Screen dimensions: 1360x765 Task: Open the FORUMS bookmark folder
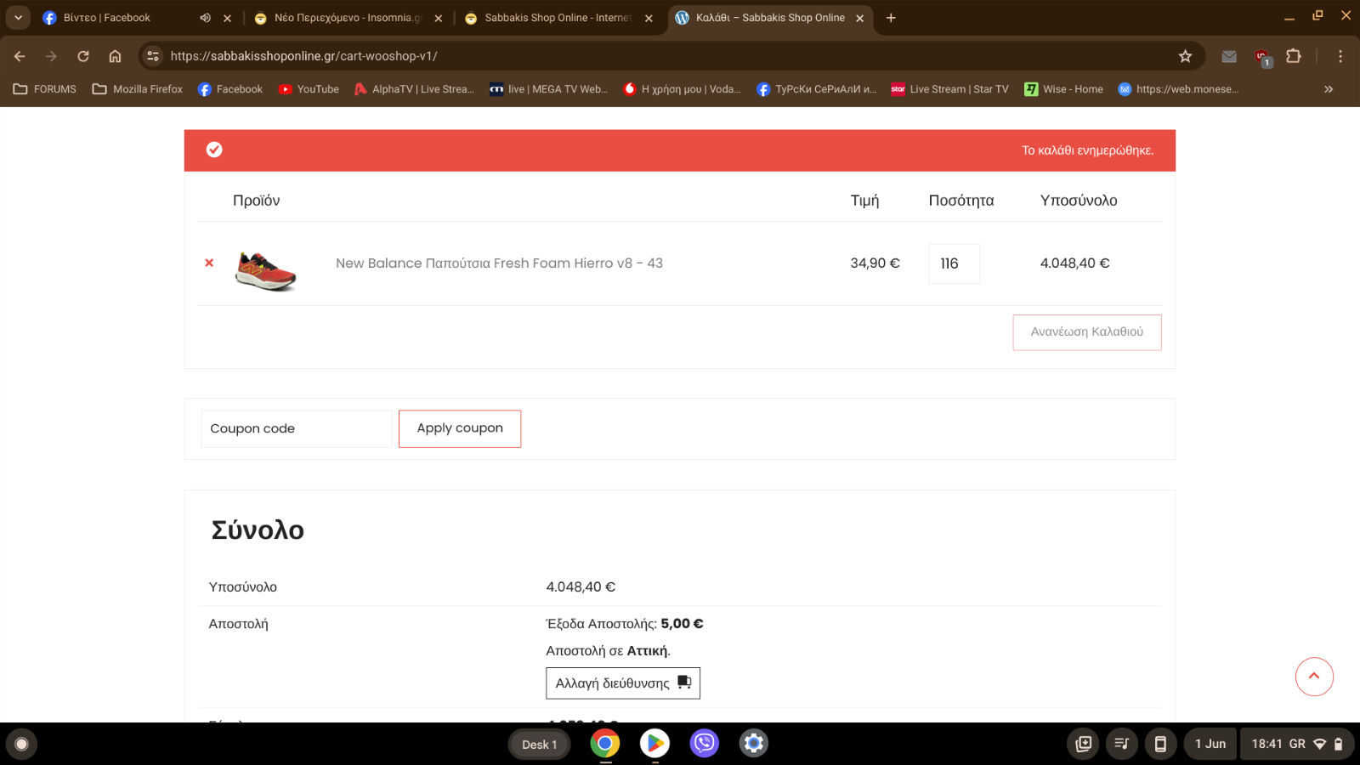45,89
